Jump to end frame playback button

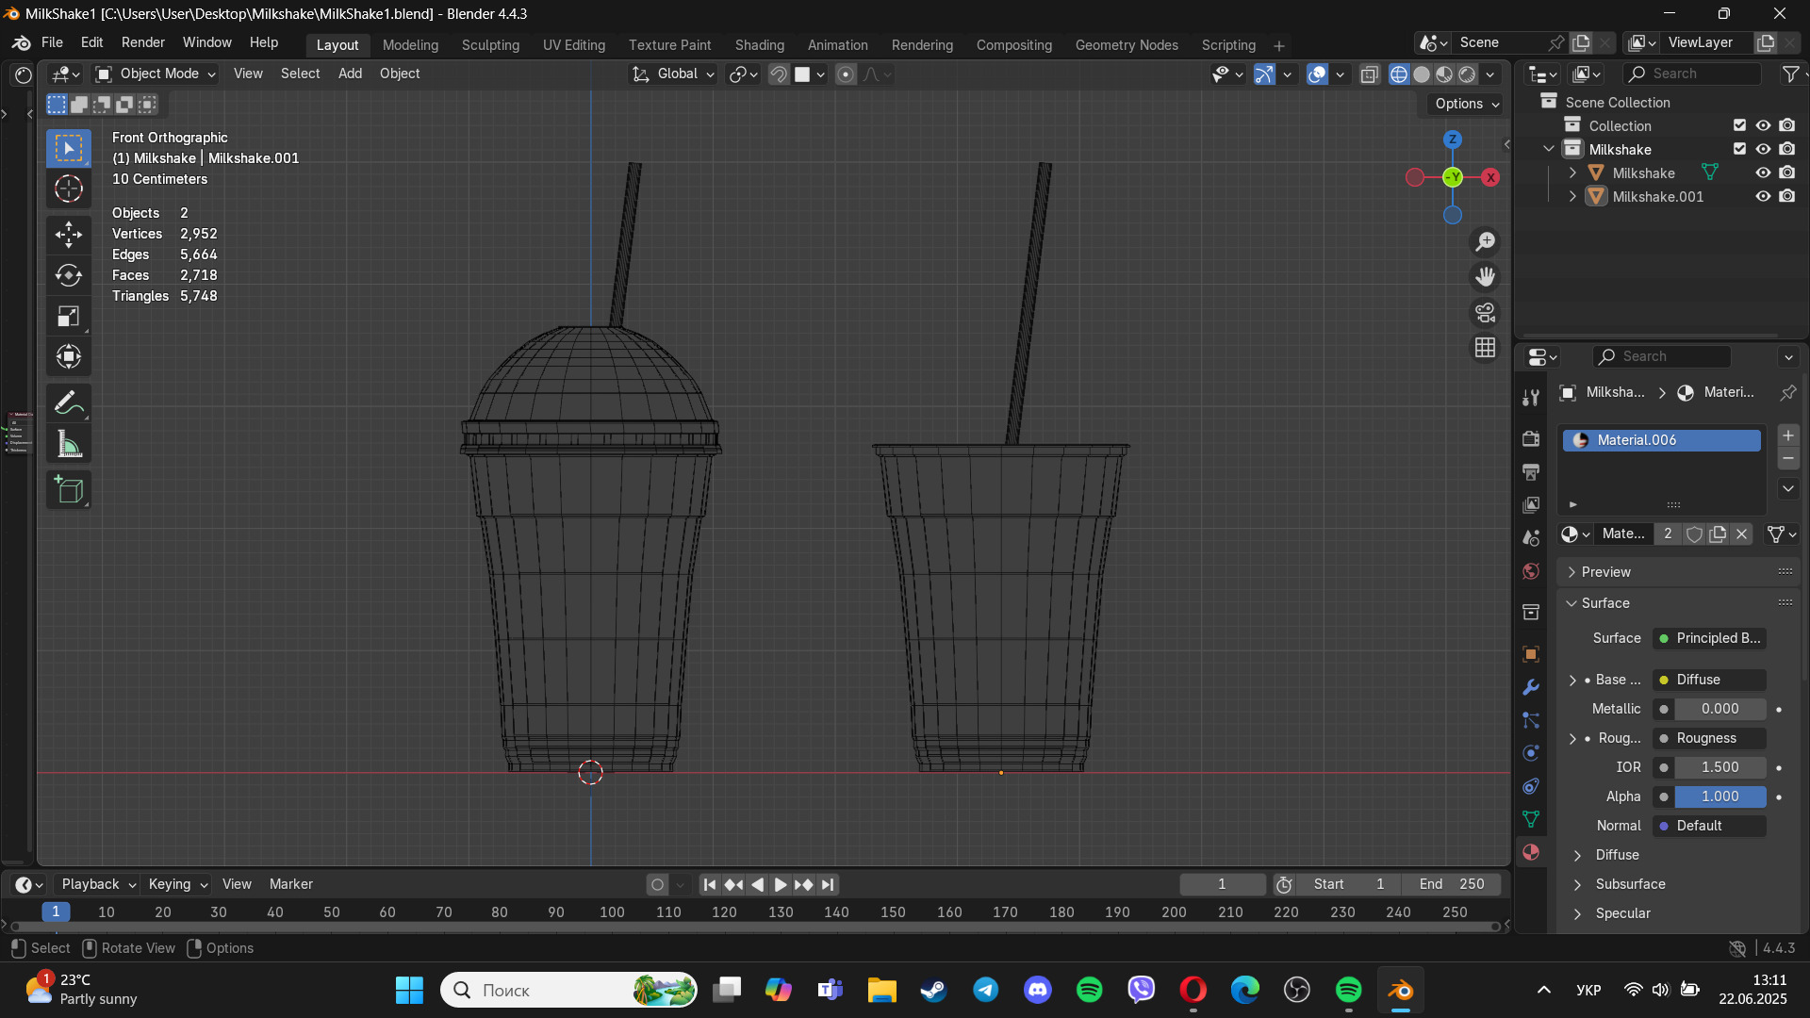click(x=828, y=884)
